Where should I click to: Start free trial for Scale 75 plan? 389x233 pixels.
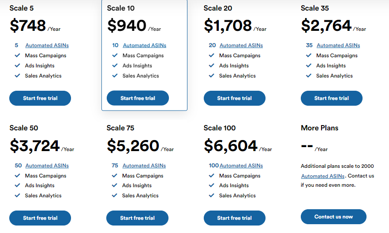coord(137,218)
